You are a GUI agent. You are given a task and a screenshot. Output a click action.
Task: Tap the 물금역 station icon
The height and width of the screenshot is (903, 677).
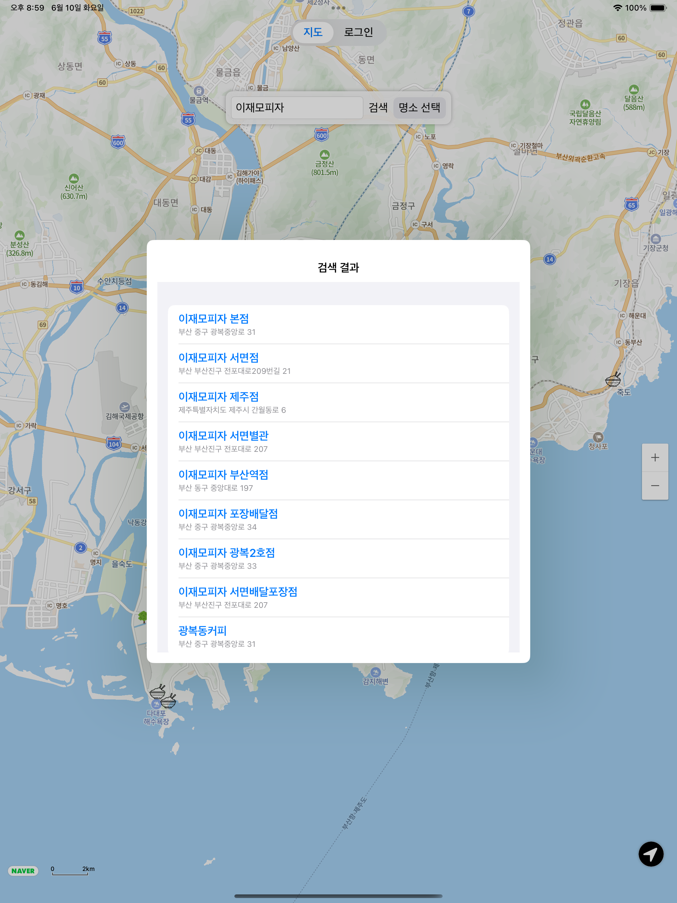199,91
